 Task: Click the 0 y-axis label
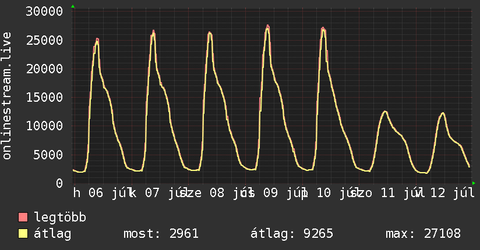(x=59, y=183)
